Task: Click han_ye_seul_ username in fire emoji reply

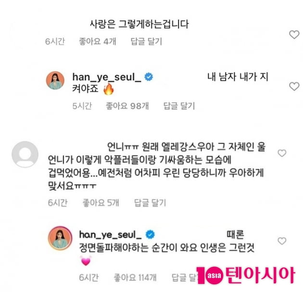Action: click(107, 77)
